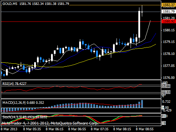176x132 pixels.
Task: Click the 8 Mar 06:55 time label
Action: coord(77,129)
